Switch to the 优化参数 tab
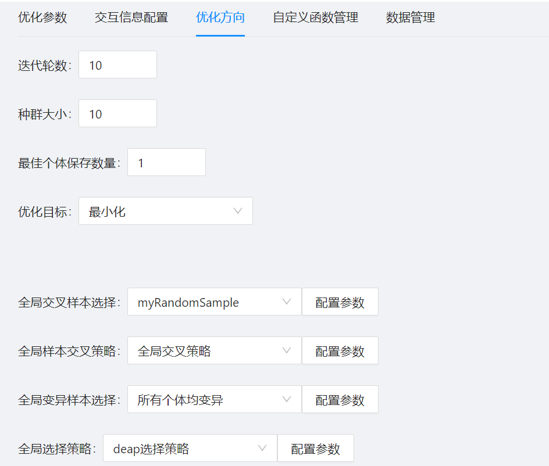 (42, 17)
